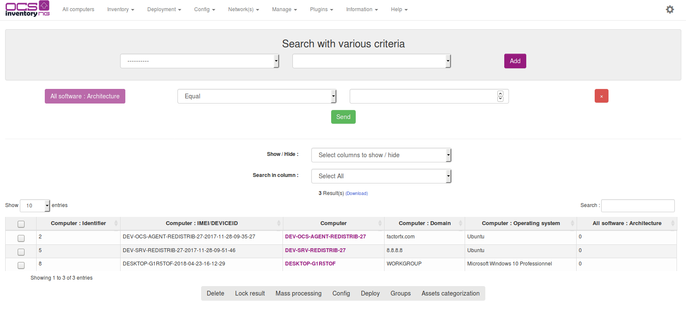Open the Config menu in the top bar
The width and height of the screenshot is (686, 317).
click(x=205, y=9)
